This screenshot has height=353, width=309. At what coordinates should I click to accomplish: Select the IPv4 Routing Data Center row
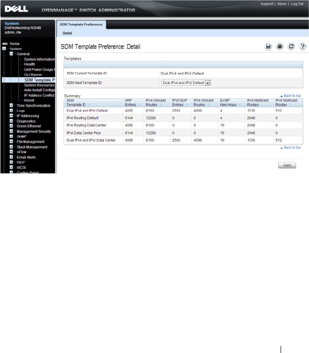pyautogui.click(x=183, y=125)
